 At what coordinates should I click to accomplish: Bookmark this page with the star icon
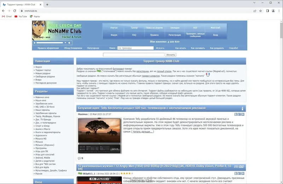pyautogui.click(x=260, y=11)
